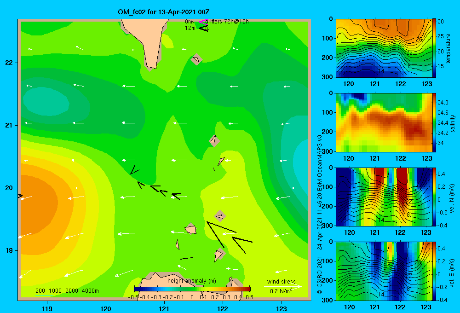The height and width of the screenshot is (313, 460).
Task: Click latitude label 21 on main map
Action: [9, 125]
